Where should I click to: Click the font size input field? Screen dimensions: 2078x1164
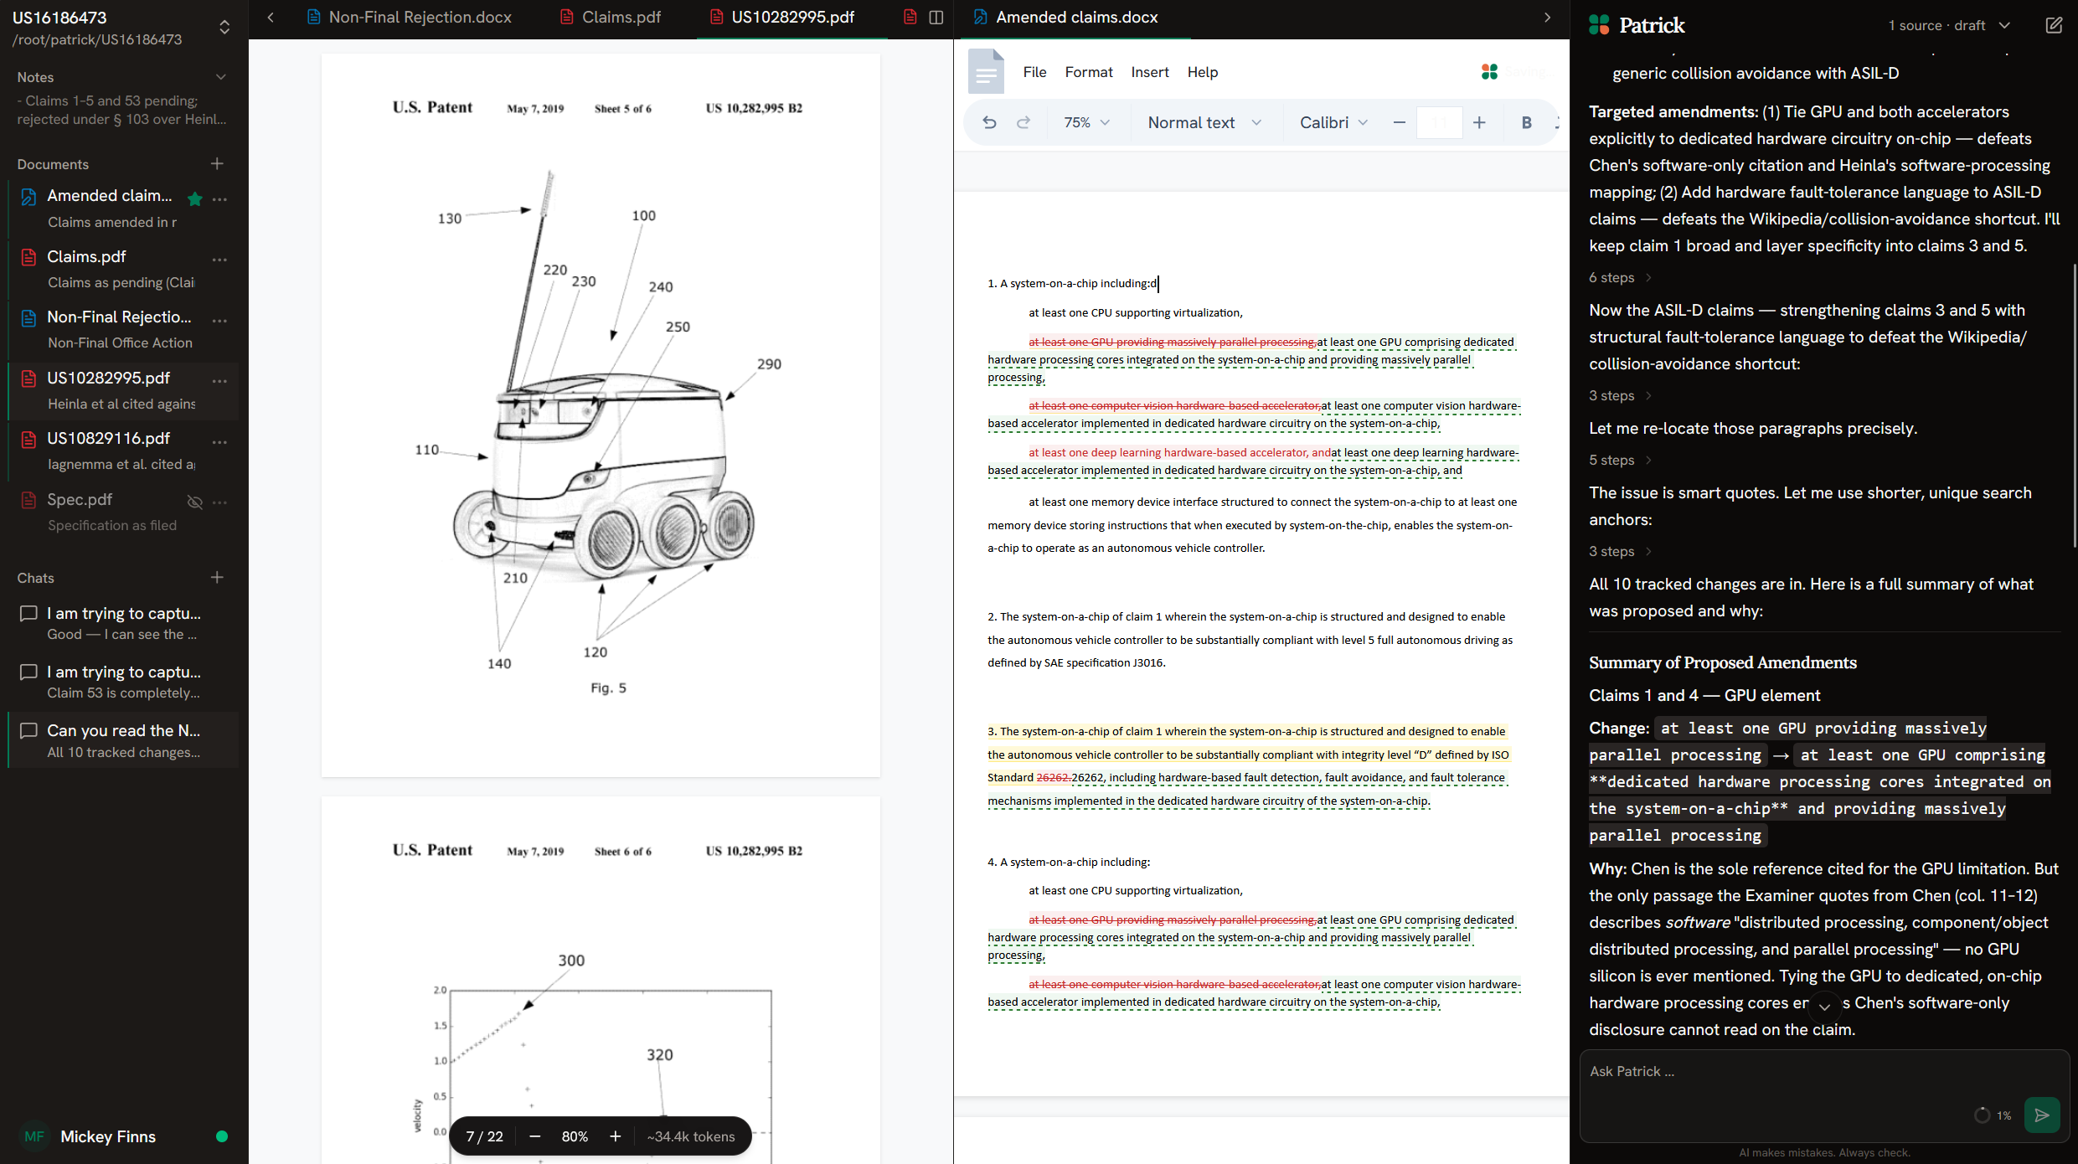tap(1439, 122)
